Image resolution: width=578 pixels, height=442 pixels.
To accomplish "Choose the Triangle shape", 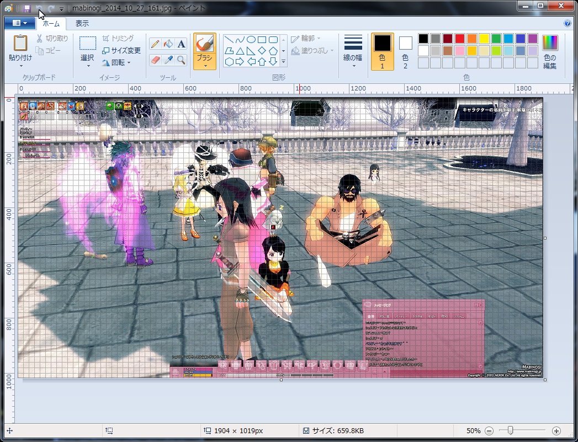I will 240,51.
